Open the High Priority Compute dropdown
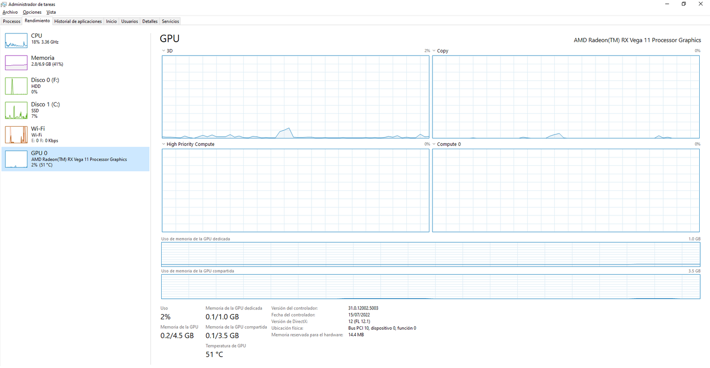The image size is (710, 368). point(164,144)
